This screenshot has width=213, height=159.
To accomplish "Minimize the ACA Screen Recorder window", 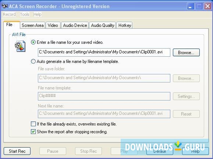I will [x=191, y=6].
